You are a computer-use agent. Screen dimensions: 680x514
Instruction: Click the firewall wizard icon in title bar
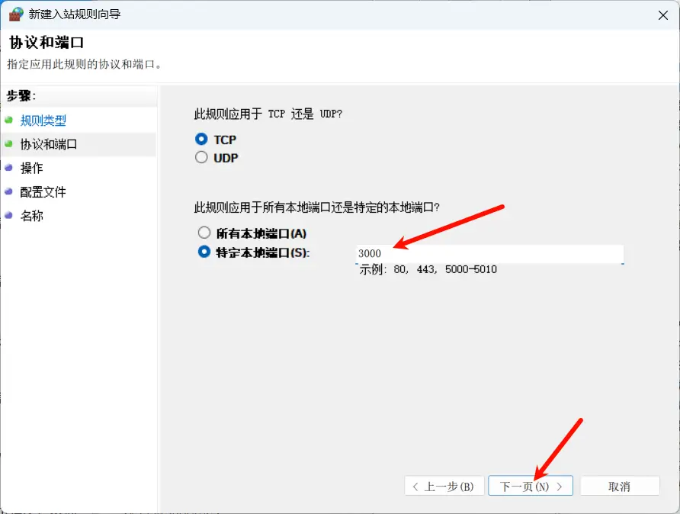[16, 14]
